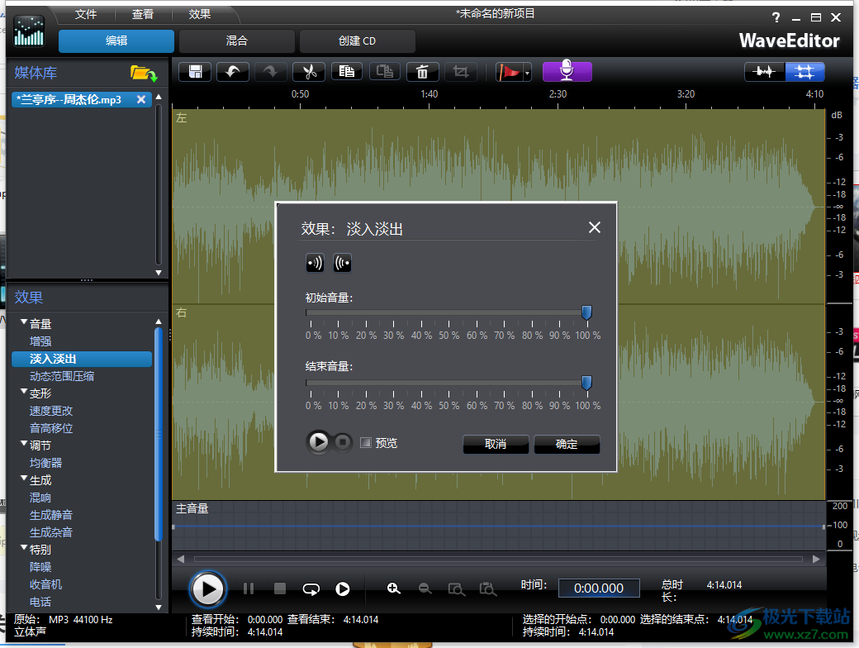Start recording with the microphone icon
This screenshot has height=648, width=859.
567,72
